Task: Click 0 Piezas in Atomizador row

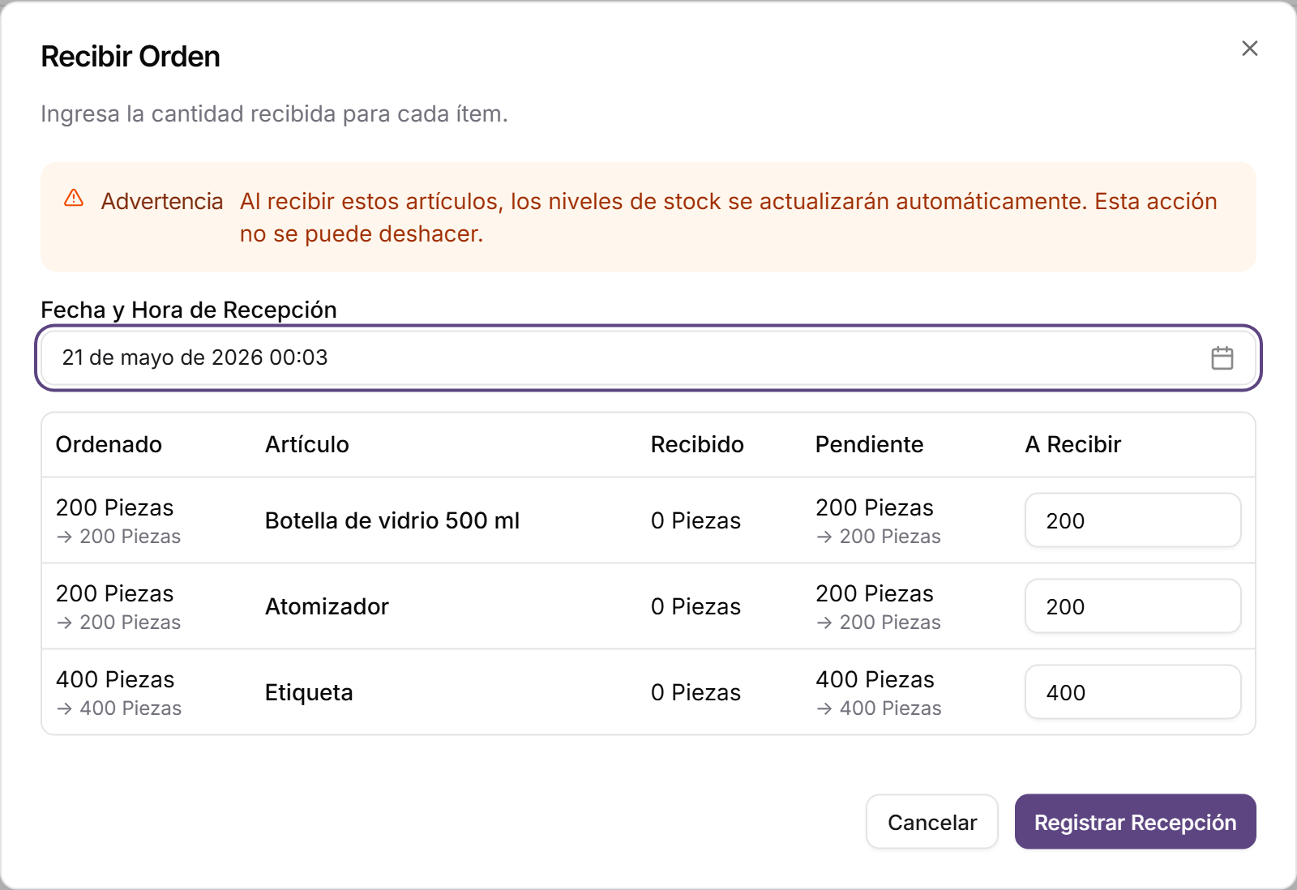Action: [696, 606]
